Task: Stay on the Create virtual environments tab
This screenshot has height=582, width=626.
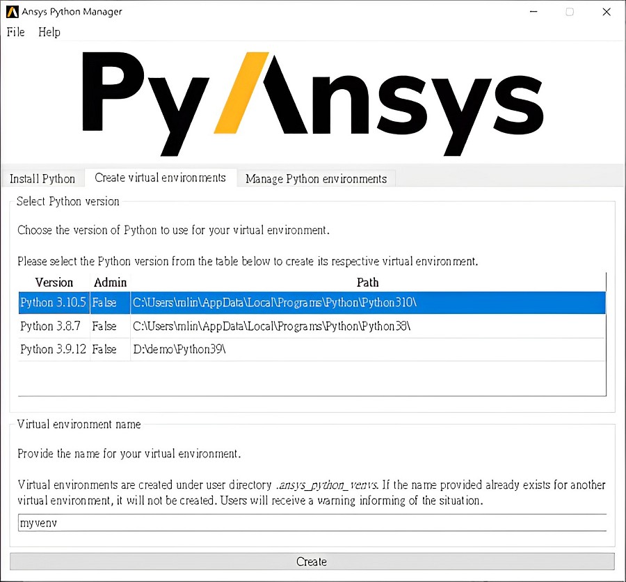Action: [x=161, y=178]
